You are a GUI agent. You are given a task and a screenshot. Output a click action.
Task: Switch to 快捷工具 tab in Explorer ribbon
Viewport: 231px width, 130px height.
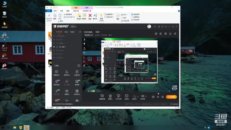click(76, 11)
